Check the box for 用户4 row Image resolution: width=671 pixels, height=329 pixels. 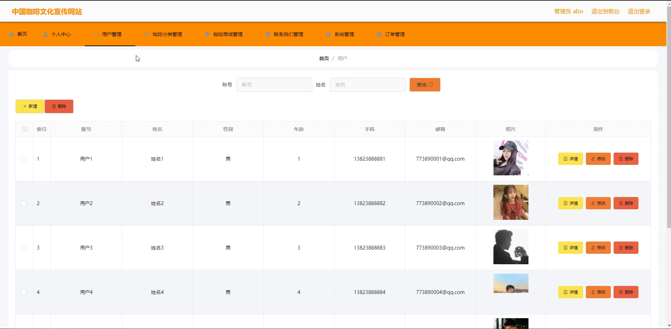24,292
